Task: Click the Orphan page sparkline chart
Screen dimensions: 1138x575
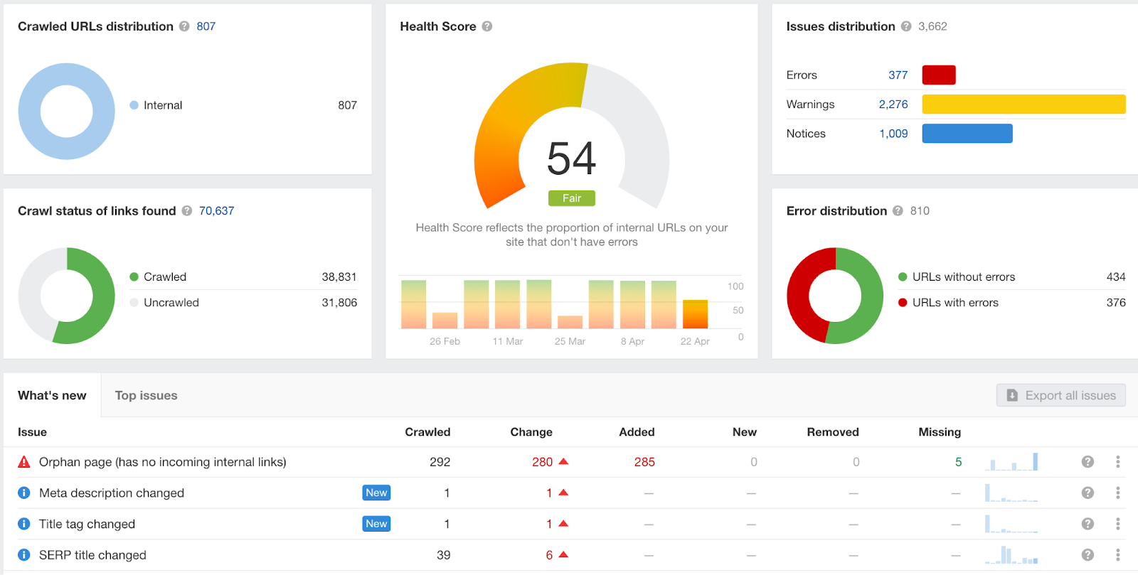Action: 1011,462
